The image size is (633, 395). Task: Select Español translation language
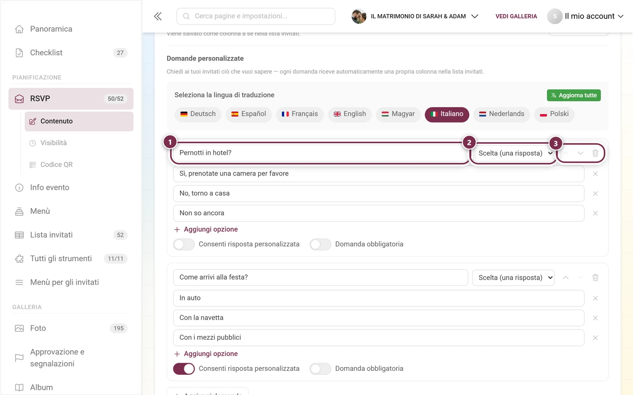coord(249,114)
